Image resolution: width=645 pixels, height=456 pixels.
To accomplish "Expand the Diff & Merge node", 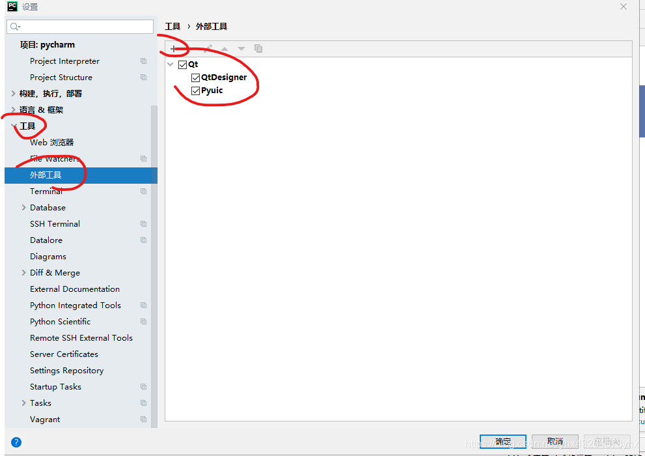I will (x=23, y=272).
